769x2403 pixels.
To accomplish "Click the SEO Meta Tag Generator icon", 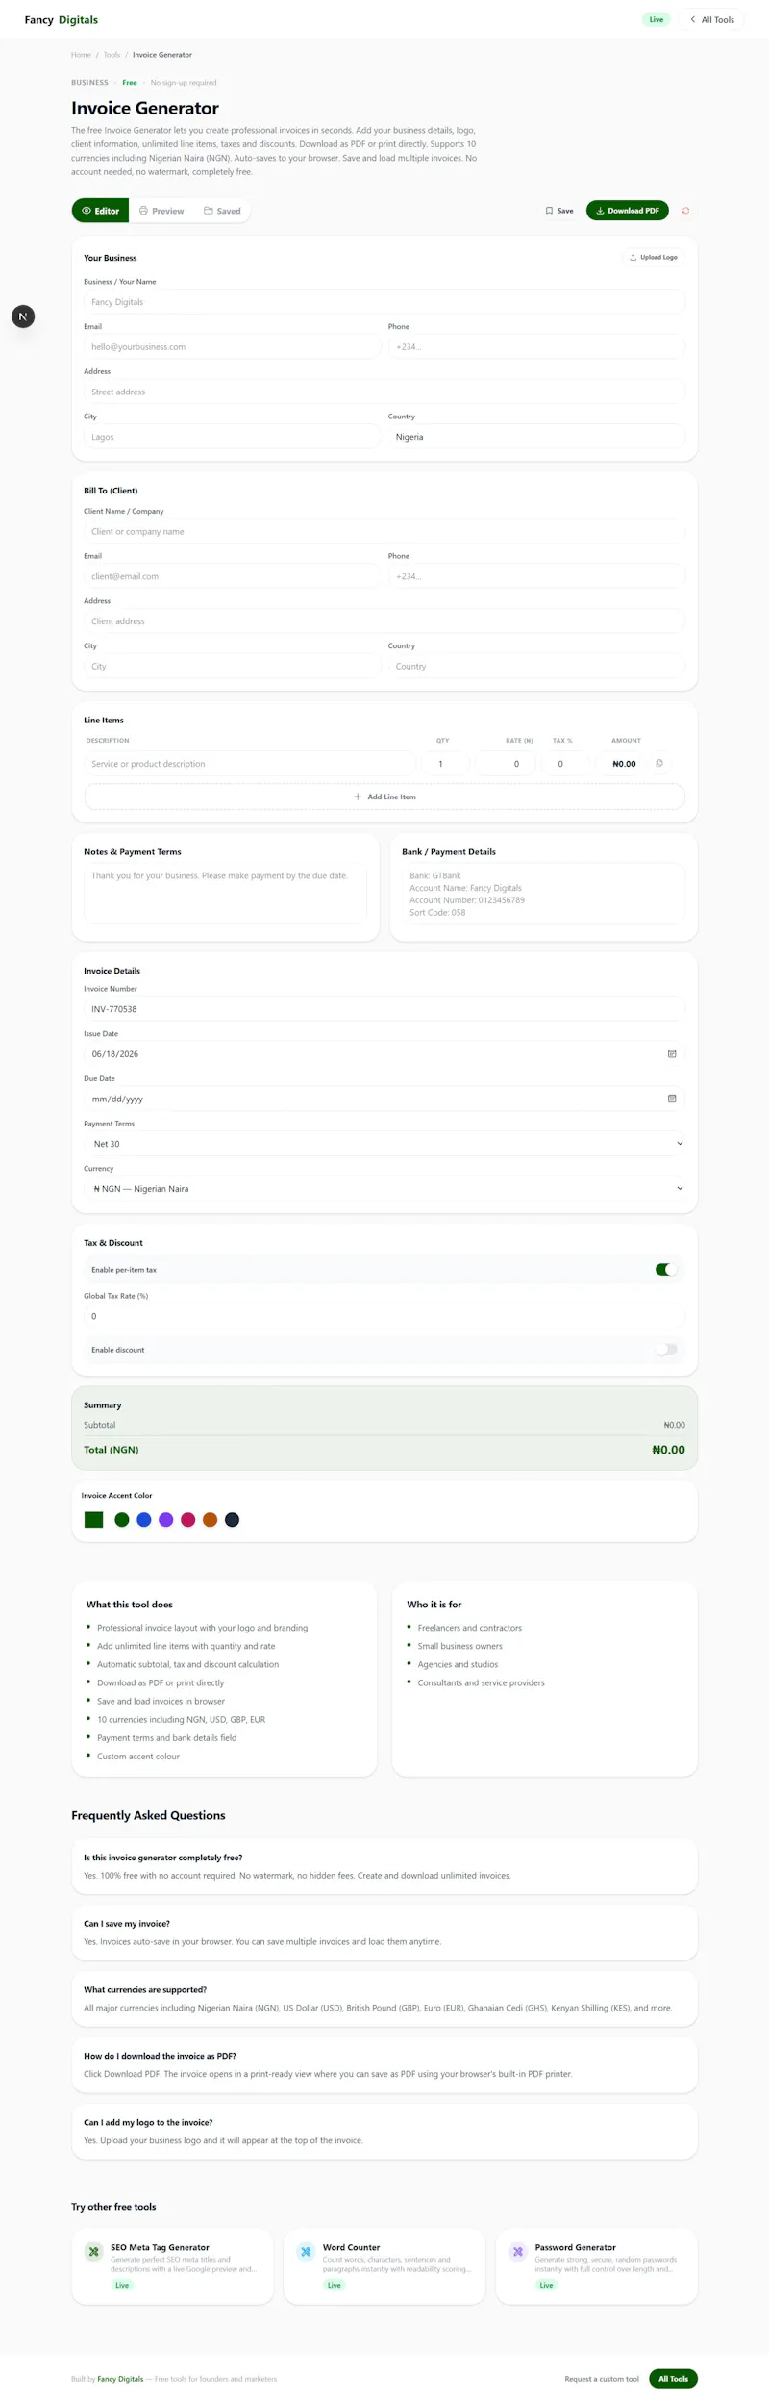I will point(94,2251).
